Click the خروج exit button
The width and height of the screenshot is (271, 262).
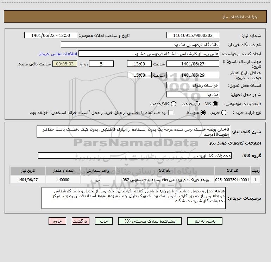coord(57,221)
